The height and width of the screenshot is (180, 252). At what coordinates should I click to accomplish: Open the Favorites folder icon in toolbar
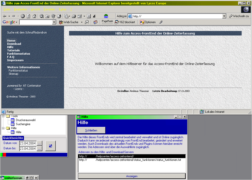tap(47, 16)
